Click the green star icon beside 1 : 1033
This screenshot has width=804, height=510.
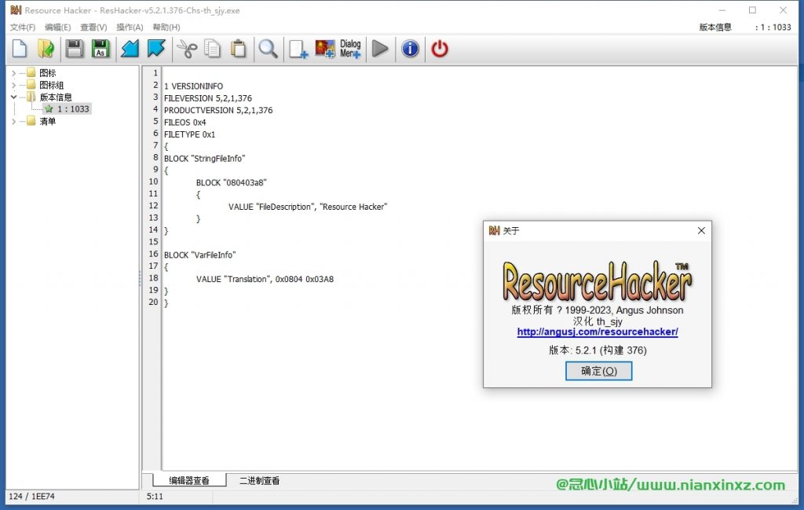click(x=49, y=108)
